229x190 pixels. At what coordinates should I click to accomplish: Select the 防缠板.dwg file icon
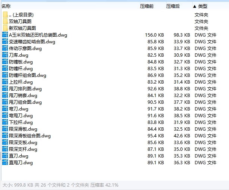(5, 62)
